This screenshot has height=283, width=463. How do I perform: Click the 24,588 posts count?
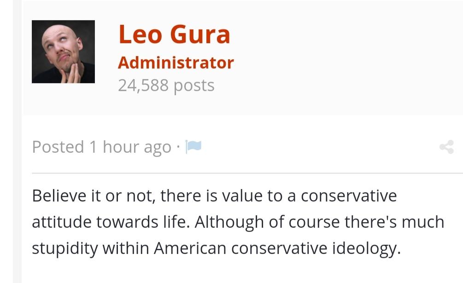[x=166, y=85]
